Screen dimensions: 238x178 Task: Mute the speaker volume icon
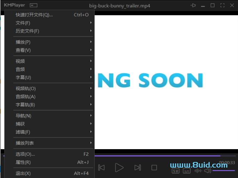pos(208,171)
